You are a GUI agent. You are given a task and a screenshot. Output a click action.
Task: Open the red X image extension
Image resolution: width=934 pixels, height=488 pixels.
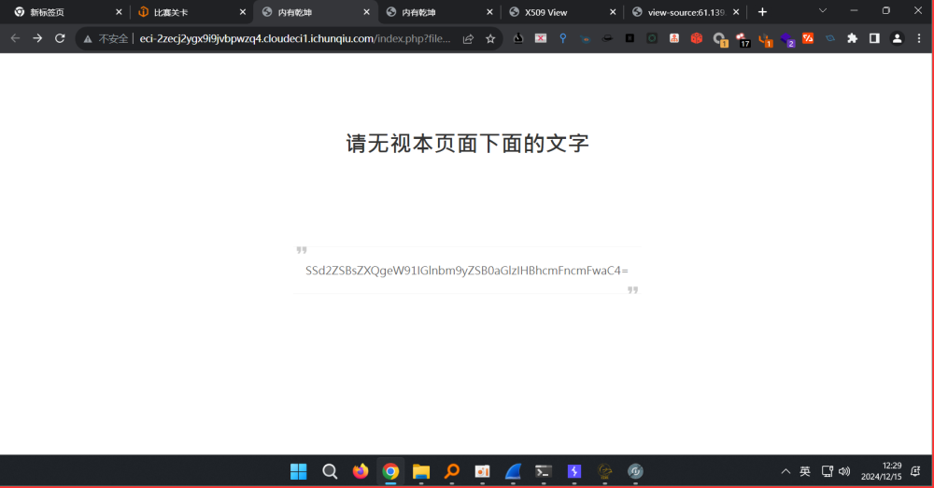coord(540,38)
